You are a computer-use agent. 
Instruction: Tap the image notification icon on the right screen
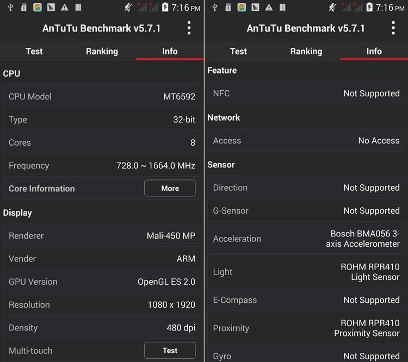click(x=256, y=8)
